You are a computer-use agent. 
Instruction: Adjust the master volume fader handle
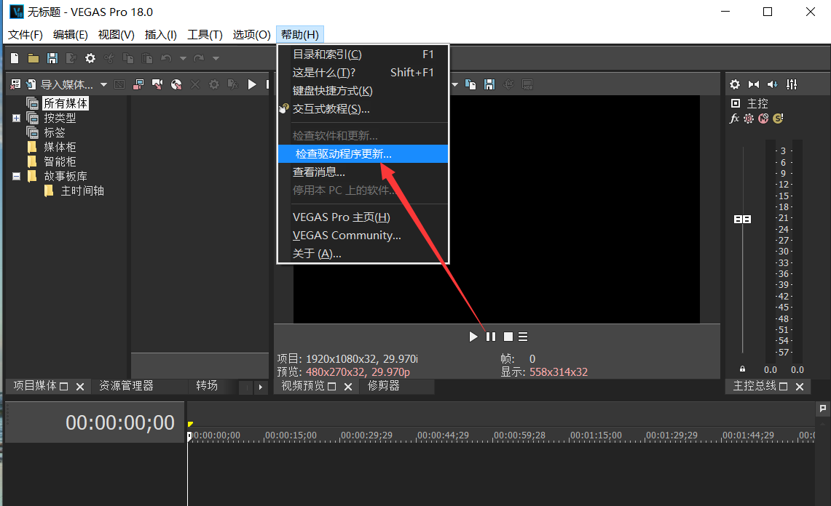pyautogui.click(x=742, y=219)
